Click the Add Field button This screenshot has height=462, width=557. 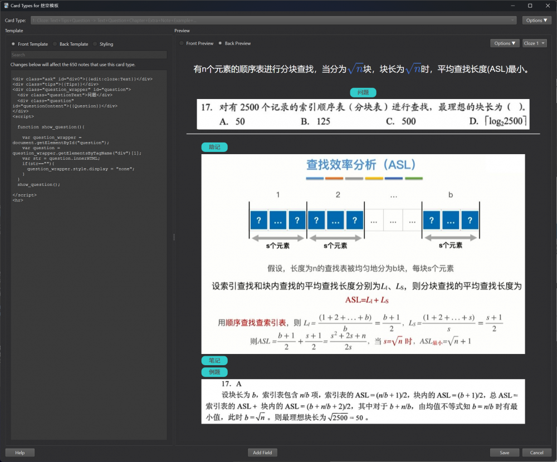(x=262, y=453)
